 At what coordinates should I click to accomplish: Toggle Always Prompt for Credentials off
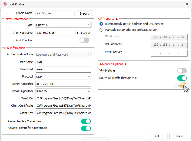(86, 128)
